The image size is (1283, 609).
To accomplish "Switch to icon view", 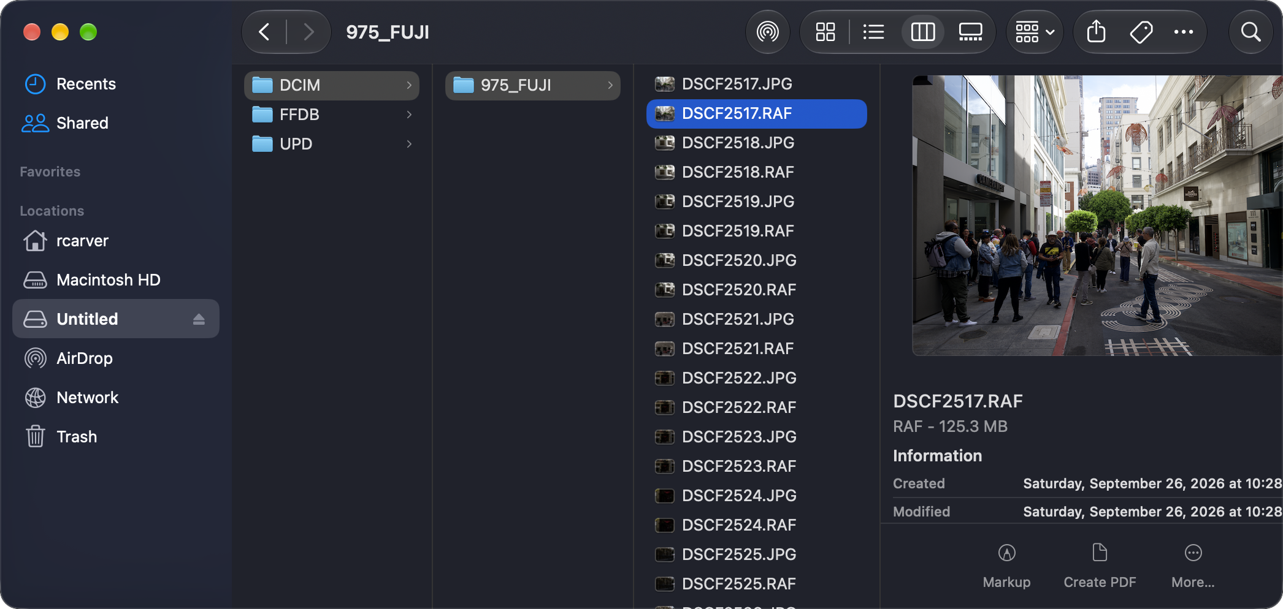I will [x=825, y=32].
